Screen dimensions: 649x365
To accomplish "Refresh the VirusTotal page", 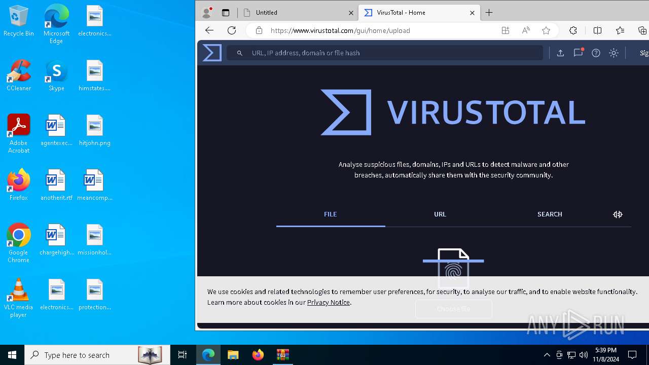I will 232,30.
